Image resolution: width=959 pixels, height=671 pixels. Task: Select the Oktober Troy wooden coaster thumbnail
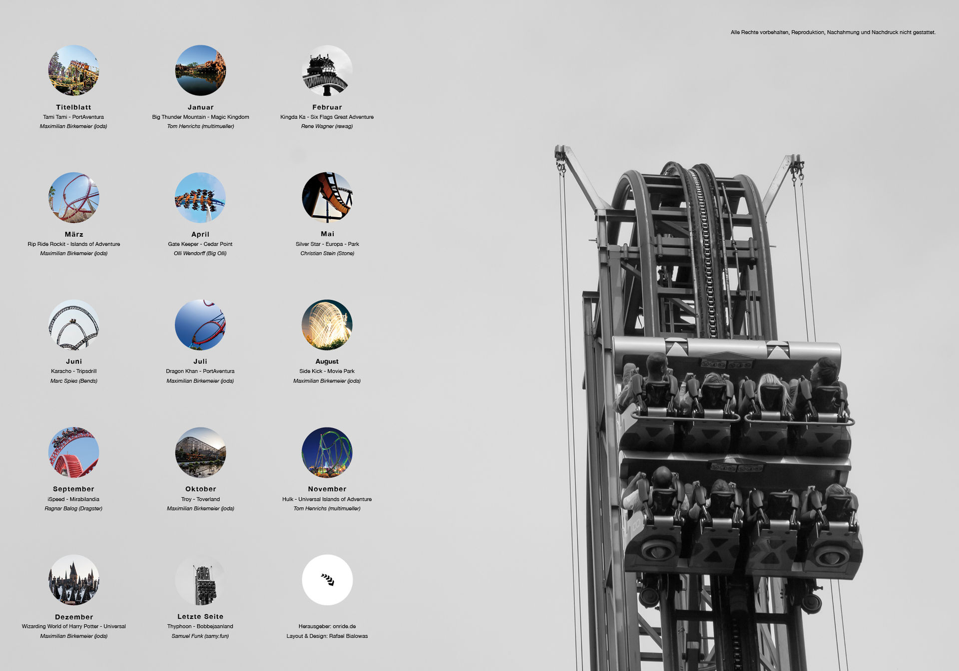coord(200,452)
